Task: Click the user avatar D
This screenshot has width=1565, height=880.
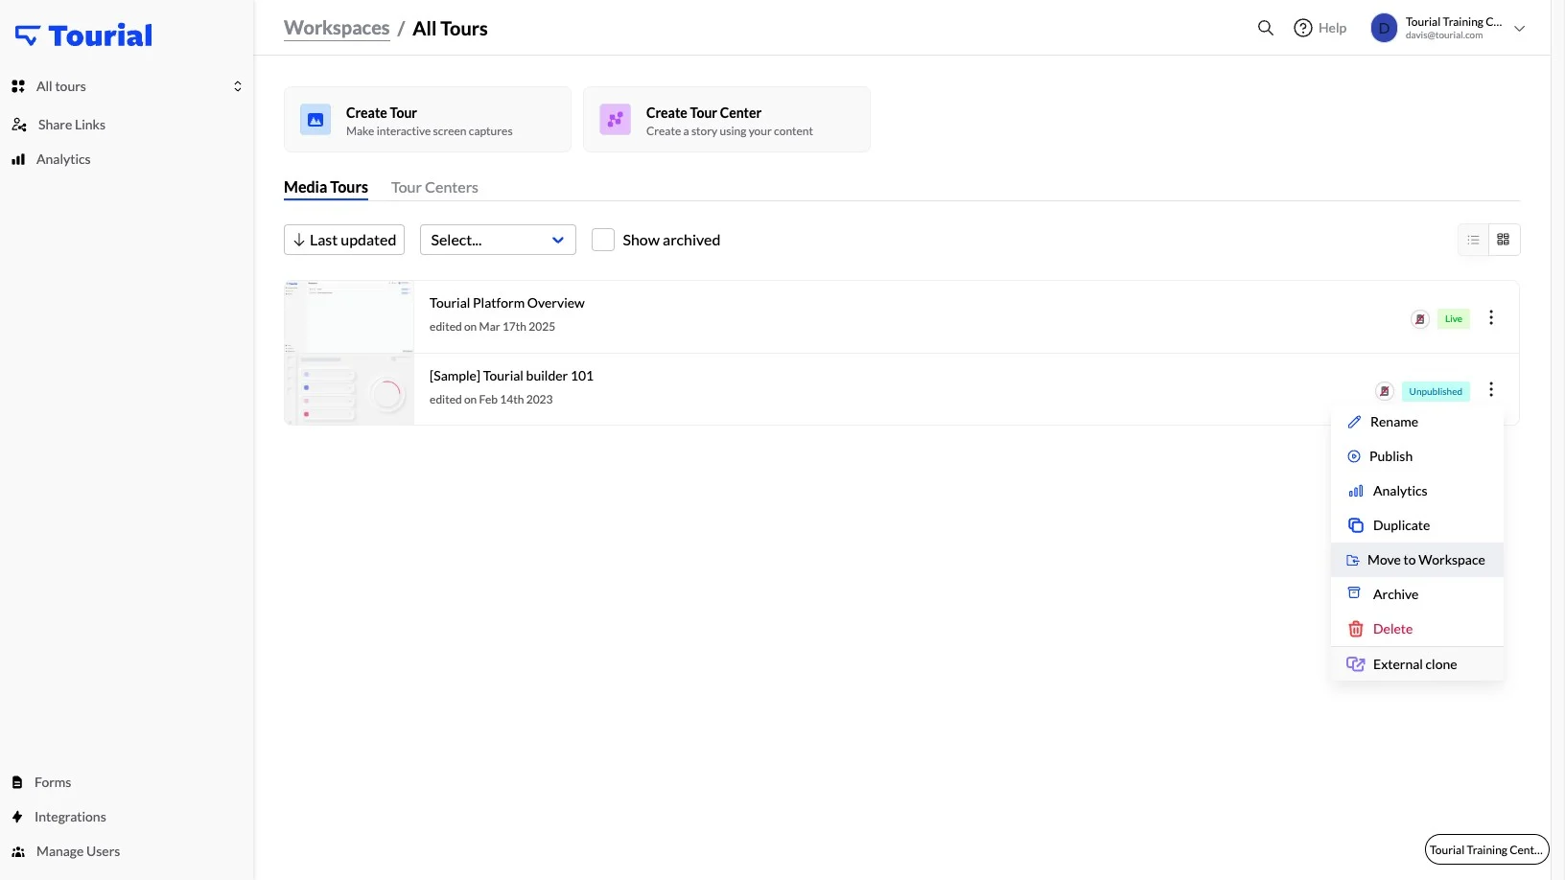Action: coord(1384,28)
